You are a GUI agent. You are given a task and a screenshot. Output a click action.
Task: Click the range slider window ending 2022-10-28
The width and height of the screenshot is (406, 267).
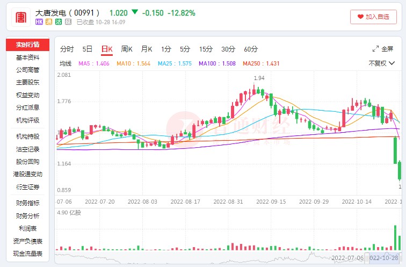384,258
